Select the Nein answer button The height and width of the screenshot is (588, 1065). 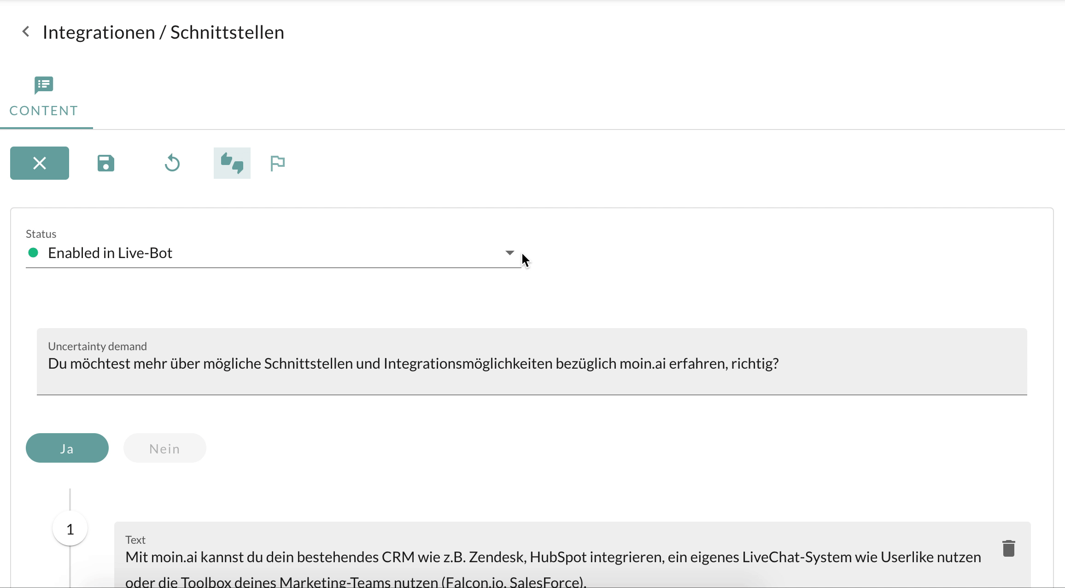coord(165,448)
